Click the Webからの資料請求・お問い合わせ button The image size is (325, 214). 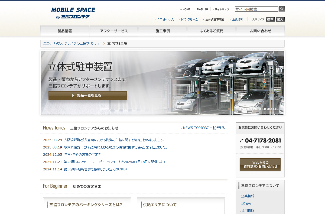click(x=260, y=164)
